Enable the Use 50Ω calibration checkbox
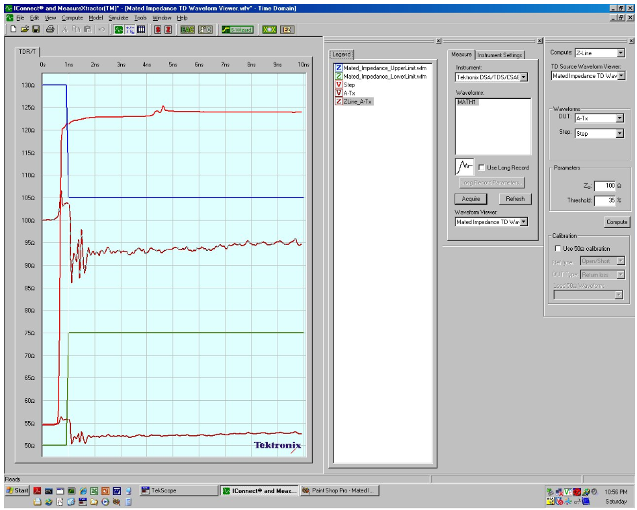637x510 pixels. pos(558,248)
